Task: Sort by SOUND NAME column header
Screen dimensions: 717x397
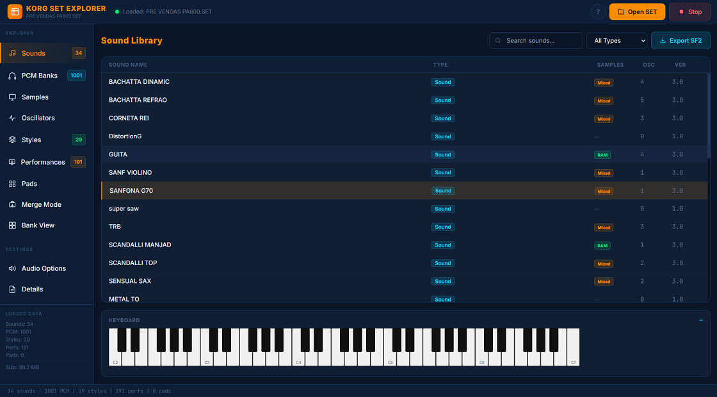Action: click(x=128, y=65)
